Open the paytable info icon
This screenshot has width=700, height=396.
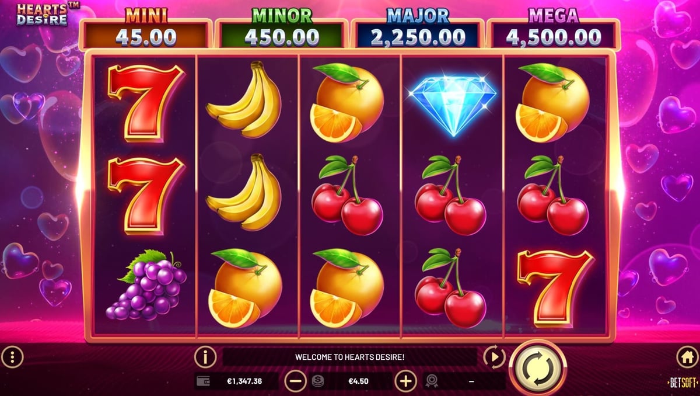[x=205, y=356]
